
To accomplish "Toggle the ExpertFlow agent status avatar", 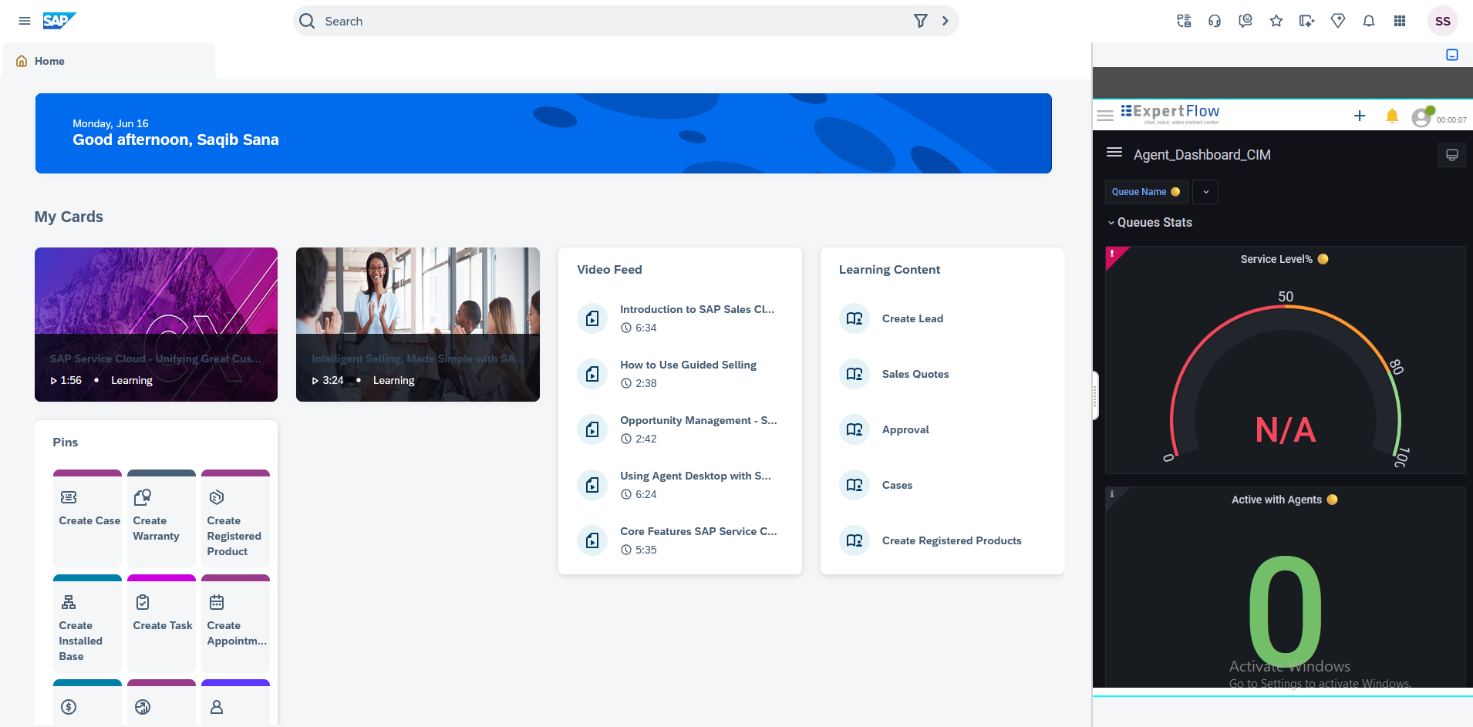I will click(x=1421, y=117).
